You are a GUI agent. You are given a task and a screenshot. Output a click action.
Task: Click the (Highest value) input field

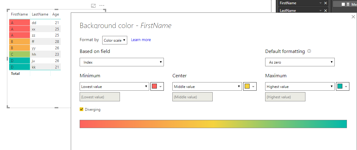pyautogui.click(x=285, y=97)
